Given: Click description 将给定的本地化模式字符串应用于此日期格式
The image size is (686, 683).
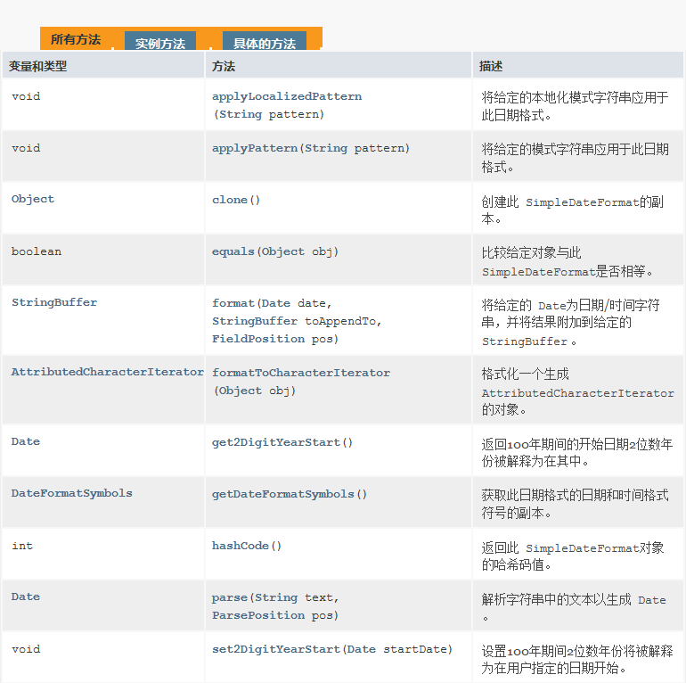Looking at the screenshot, I should (x=575, y=106).
